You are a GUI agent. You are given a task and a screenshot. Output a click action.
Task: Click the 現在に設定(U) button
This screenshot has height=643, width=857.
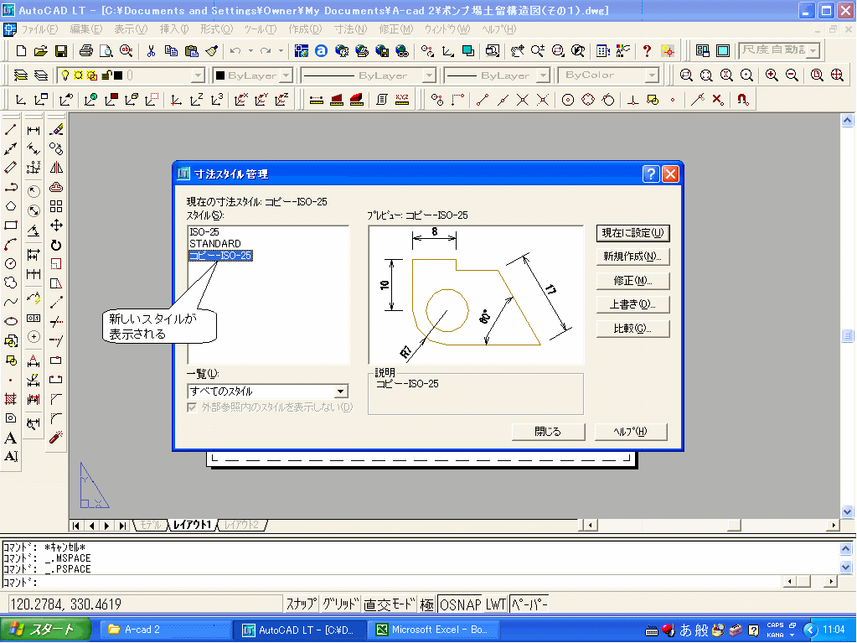pos(633,233)
